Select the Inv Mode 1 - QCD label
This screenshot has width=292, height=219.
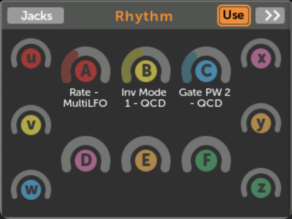(x=144, y=98)
